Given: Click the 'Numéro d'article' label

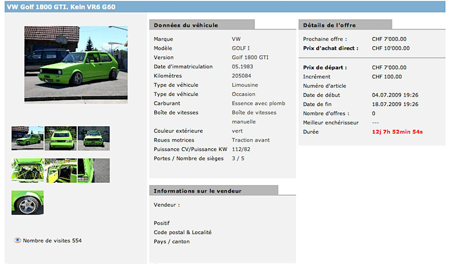Looking at the screenshot, I should click(x=325, y=86).
